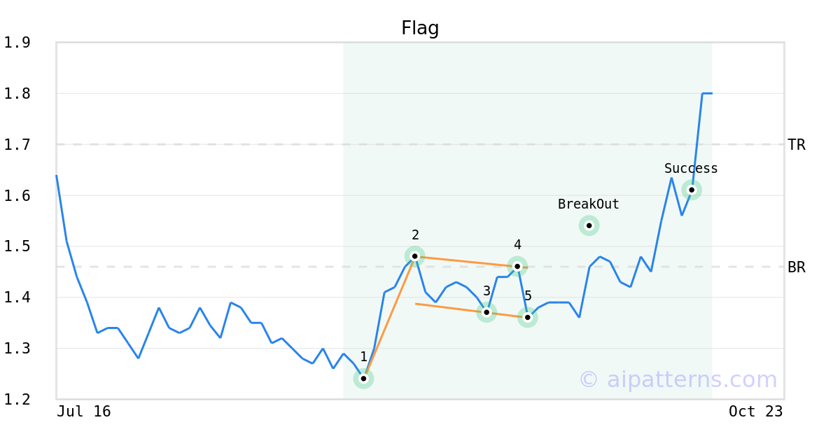Click the point 1 marker dot

click(x=363, y=379)
